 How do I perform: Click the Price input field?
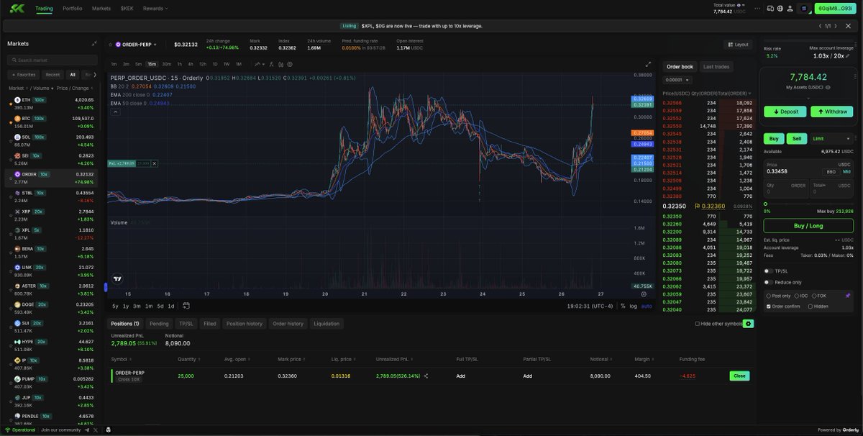click(808, 168)
